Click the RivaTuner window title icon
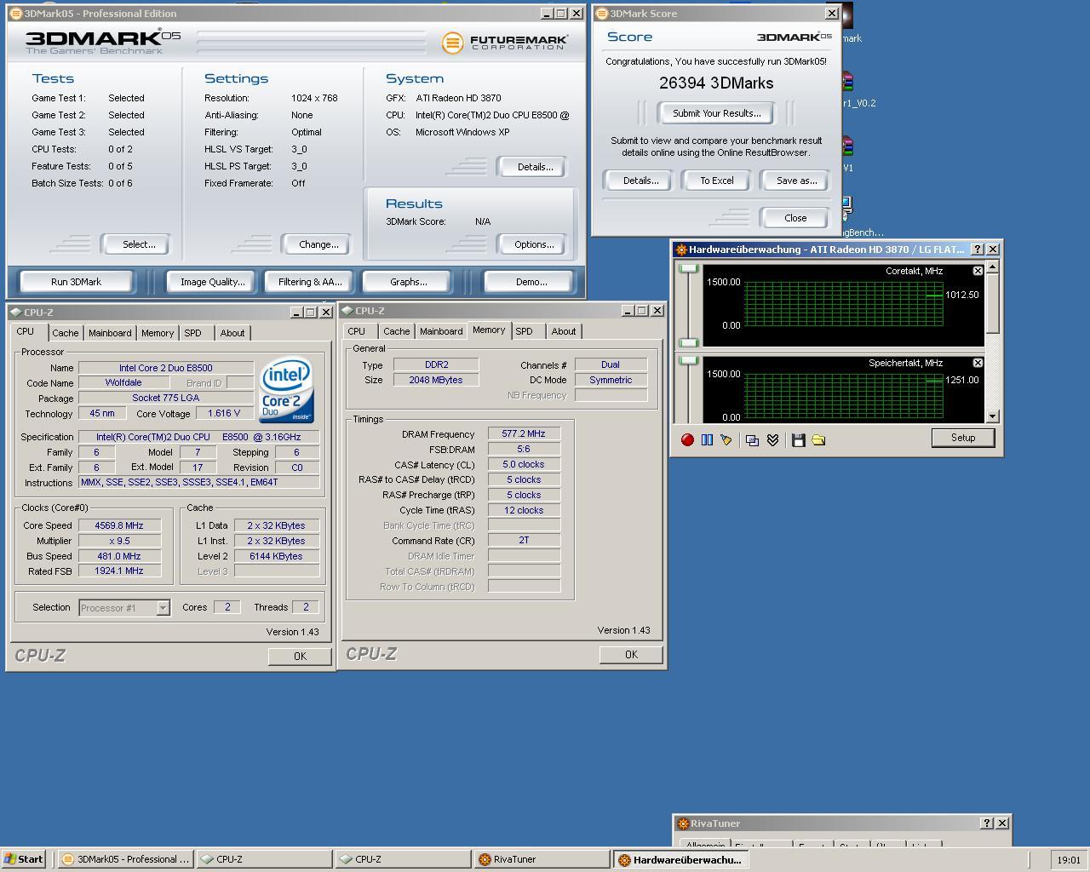The image size is (1090, 872). pos(682,823)
